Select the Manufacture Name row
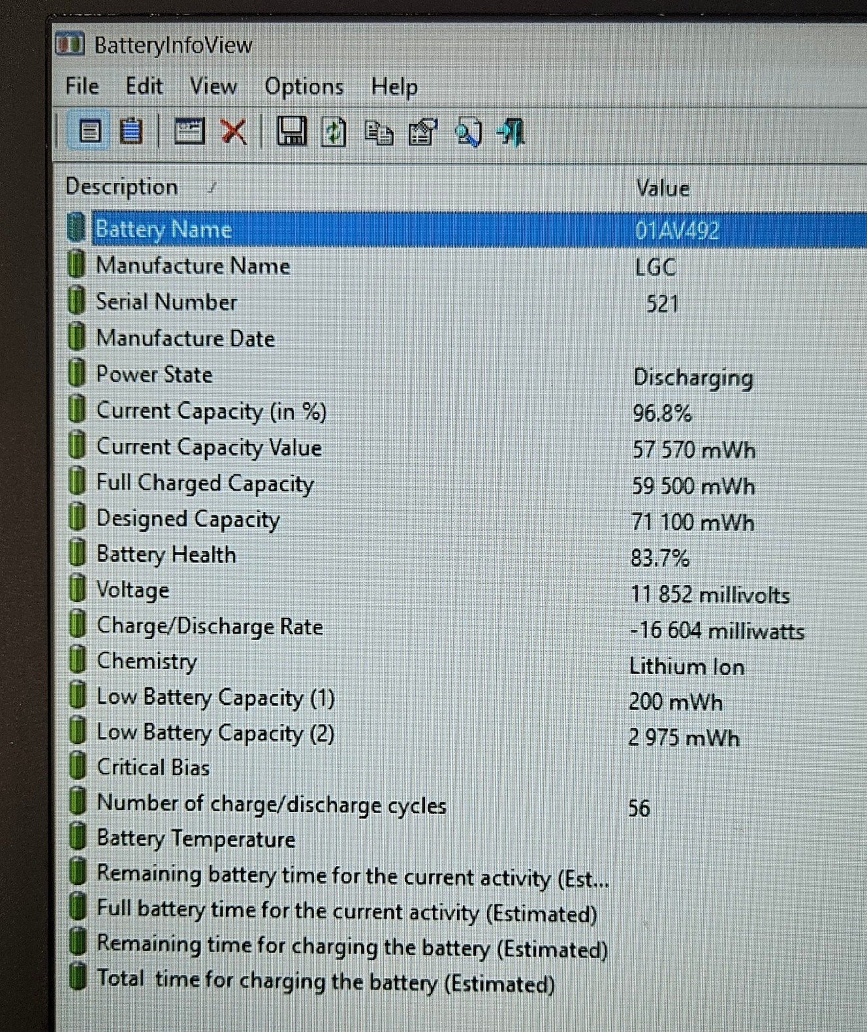The height and width of the screenshot is (1032, 867). click(x=466, y=265)
